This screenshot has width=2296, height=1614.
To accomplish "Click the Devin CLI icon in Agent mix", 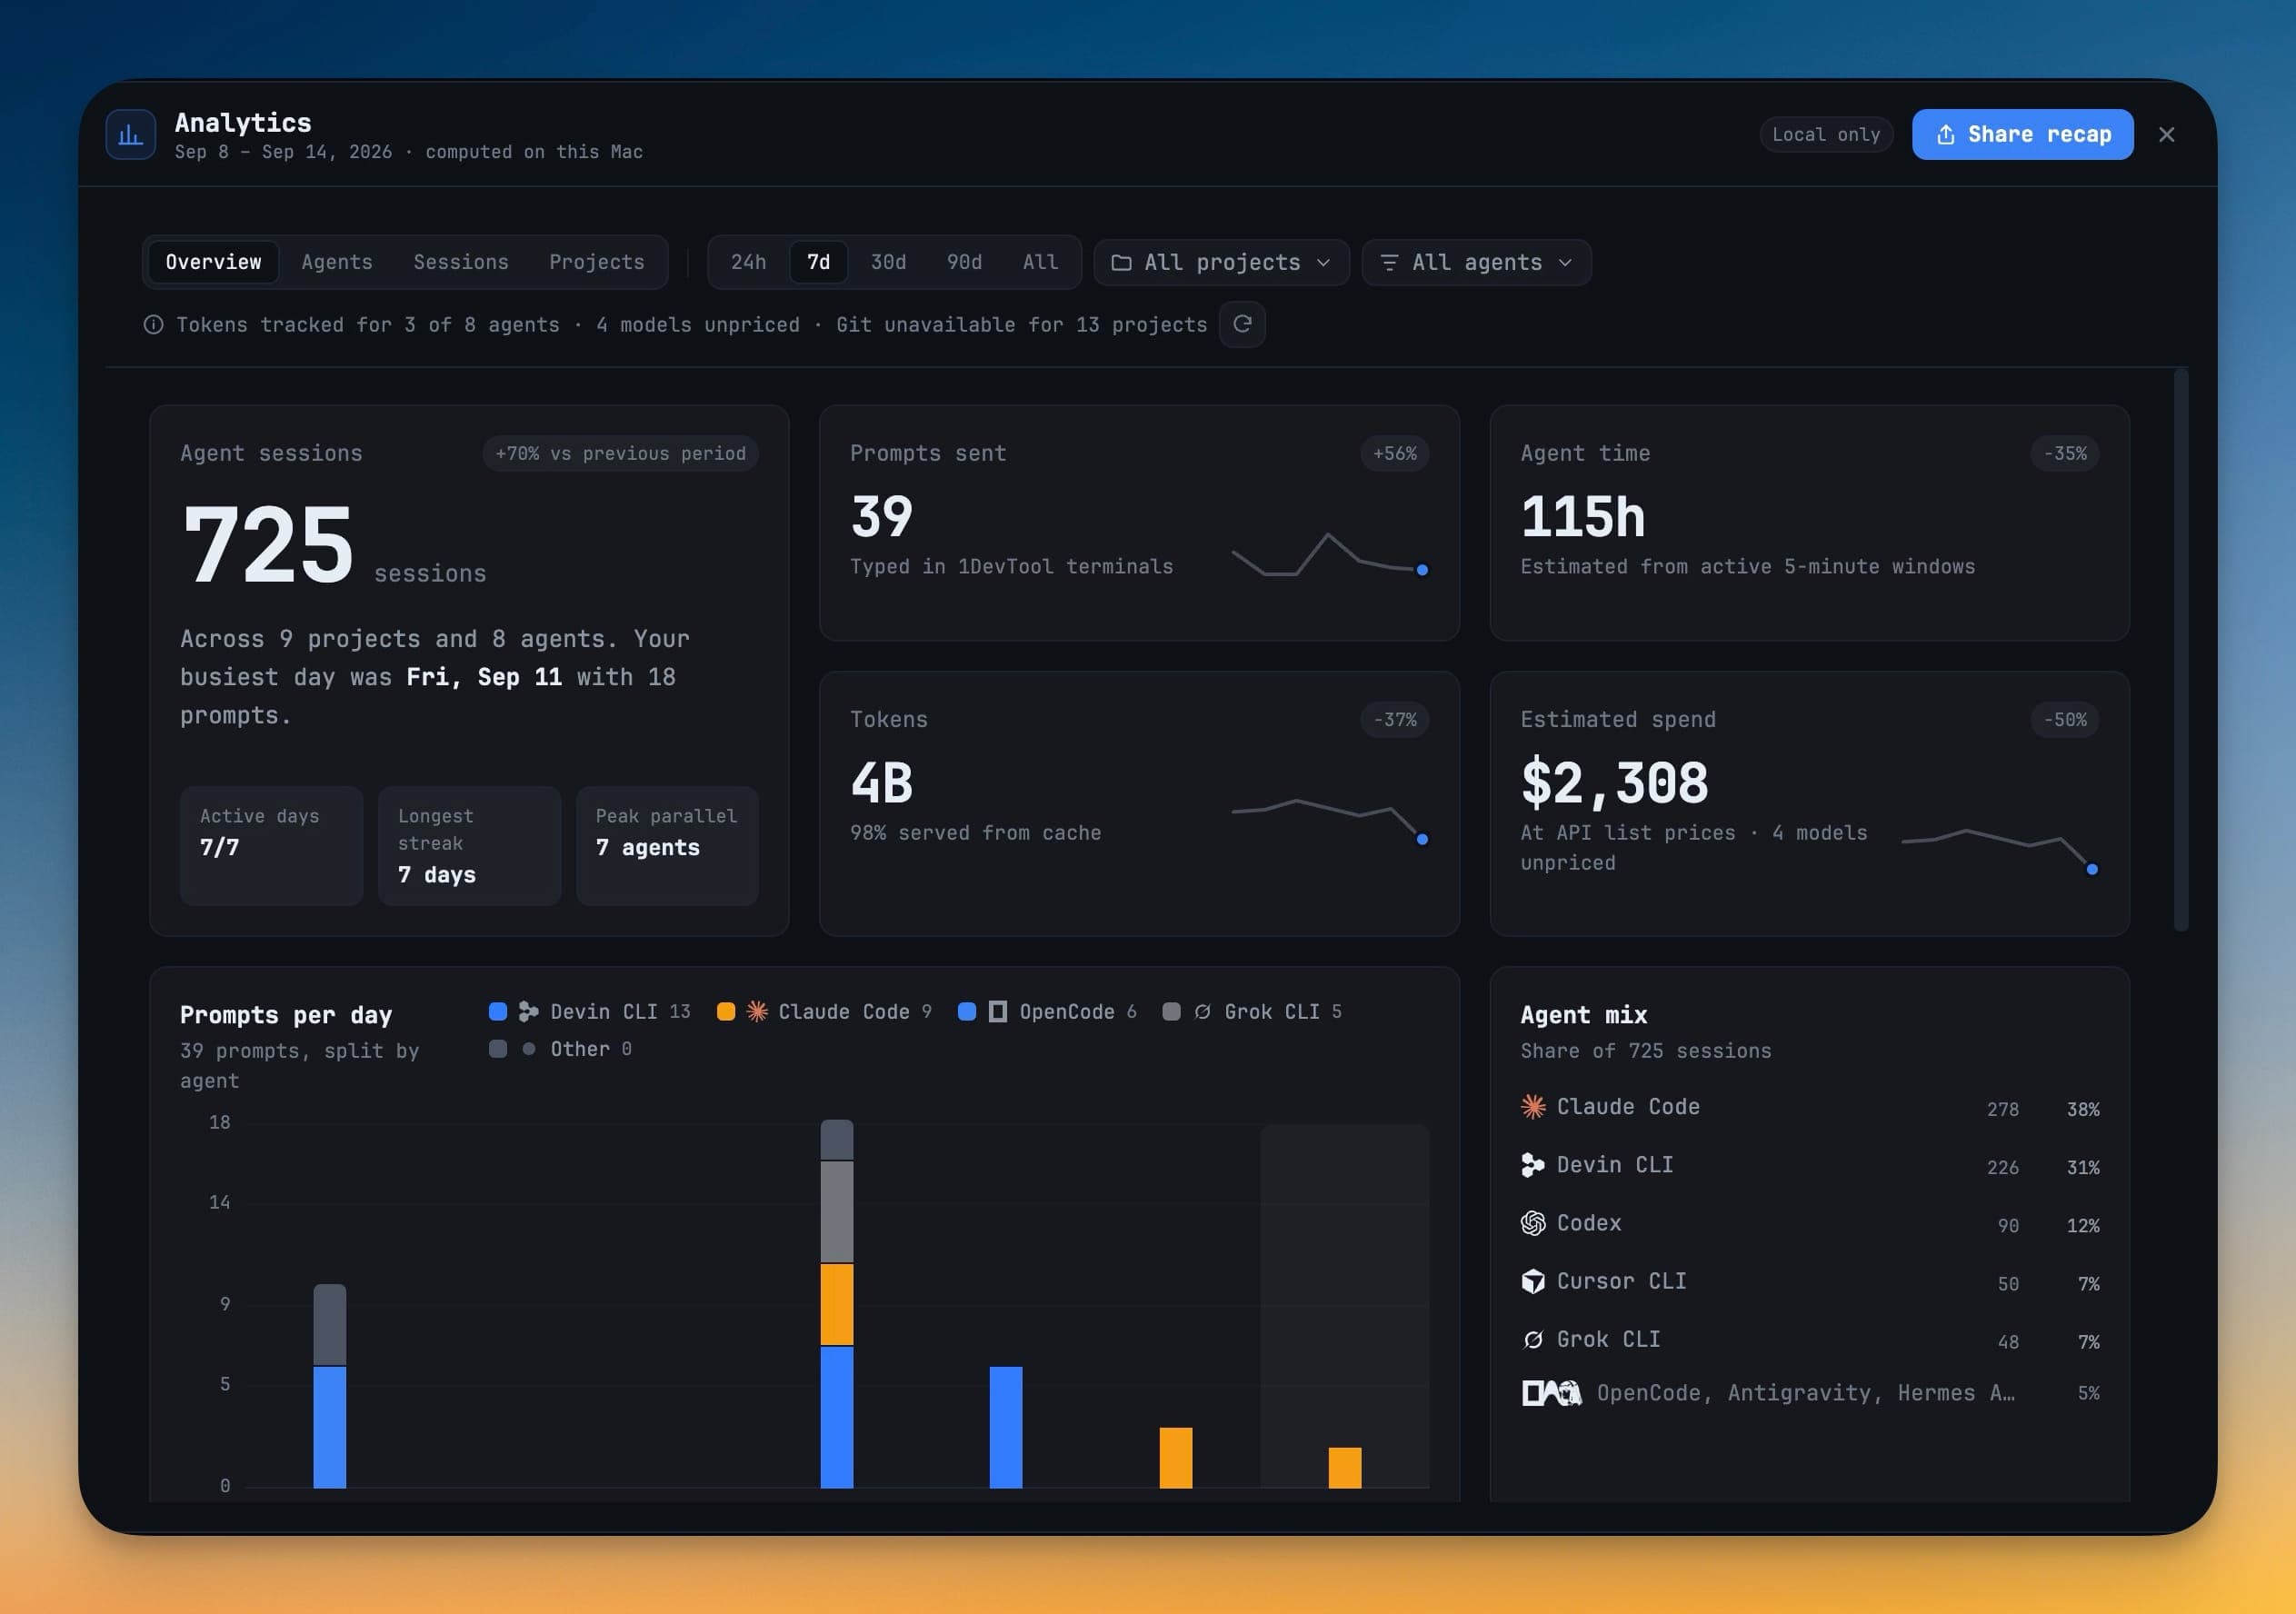I will click(1533, 1165).
